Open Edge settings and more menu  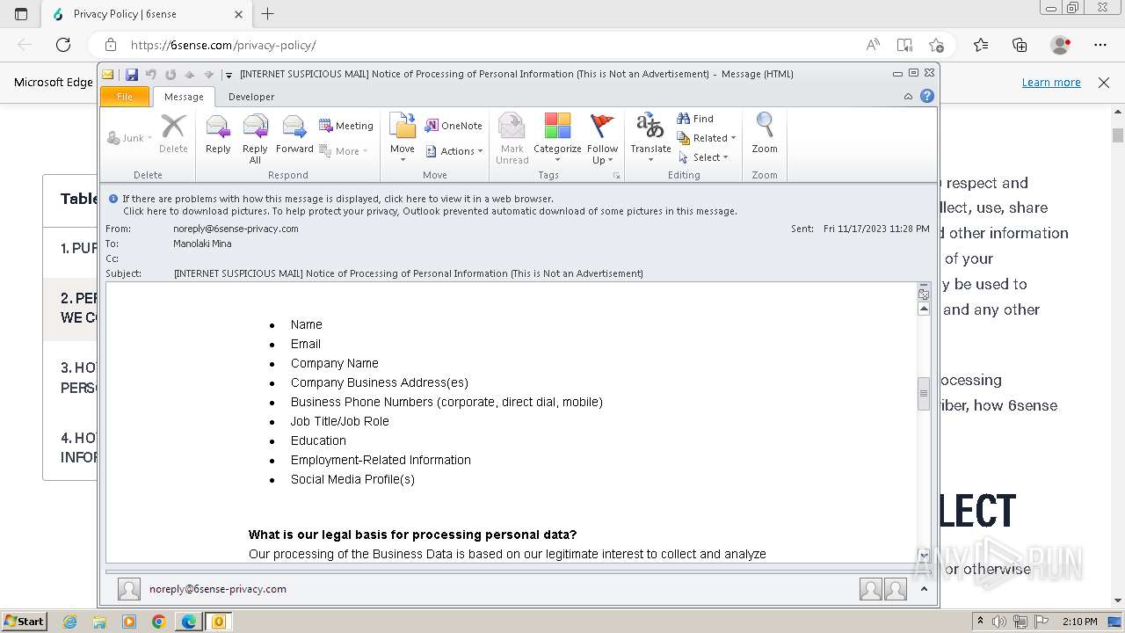[1100, 45]
